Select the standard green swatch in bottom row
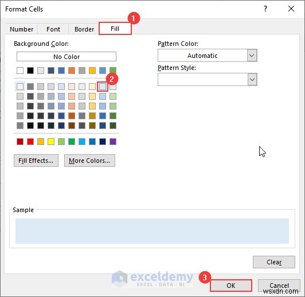This screenshot has width=305, height=297. point(72,142)
